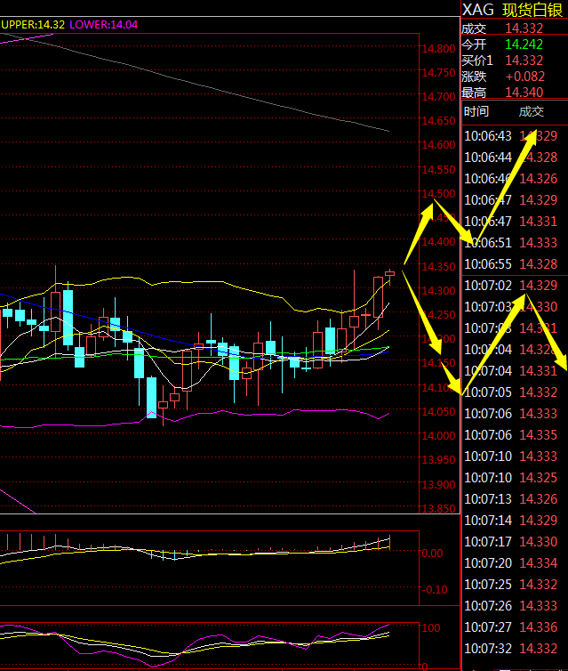The image size is (568, 671).
Task: Select the 10:07:27 tick at 14.336
Action: (511, 627)
